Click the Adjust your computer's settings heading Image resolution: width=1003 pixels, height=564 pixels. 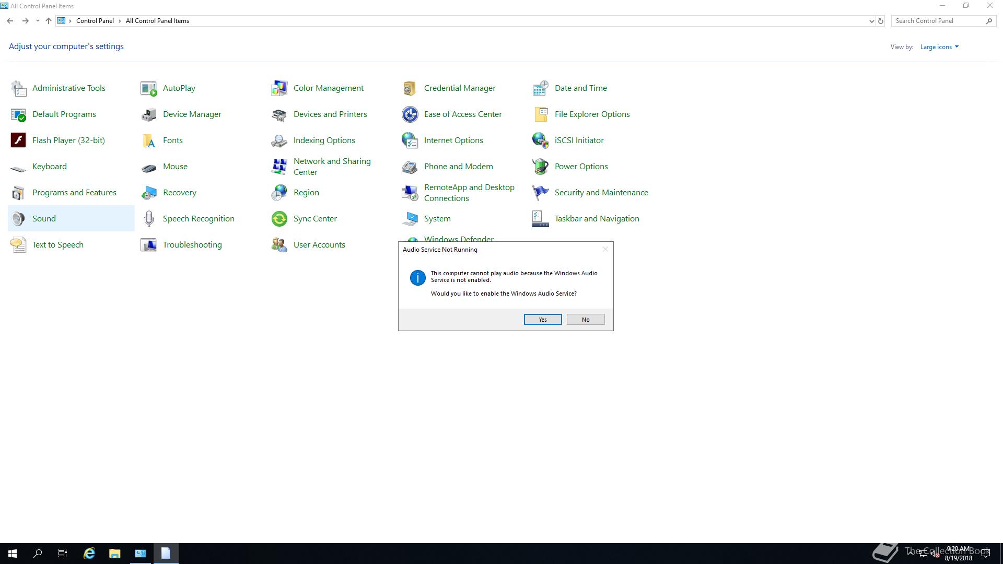66,46
